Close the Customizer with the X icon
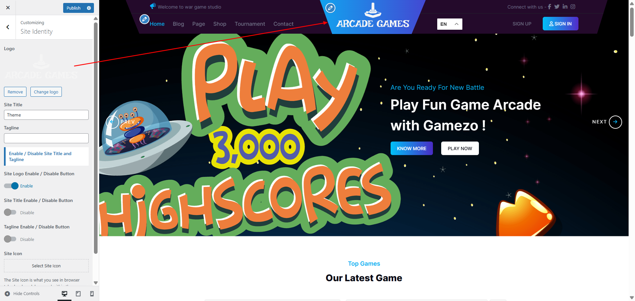Viewport: 635px width, 301px height. pyautogui.click(x=8, y=8)
